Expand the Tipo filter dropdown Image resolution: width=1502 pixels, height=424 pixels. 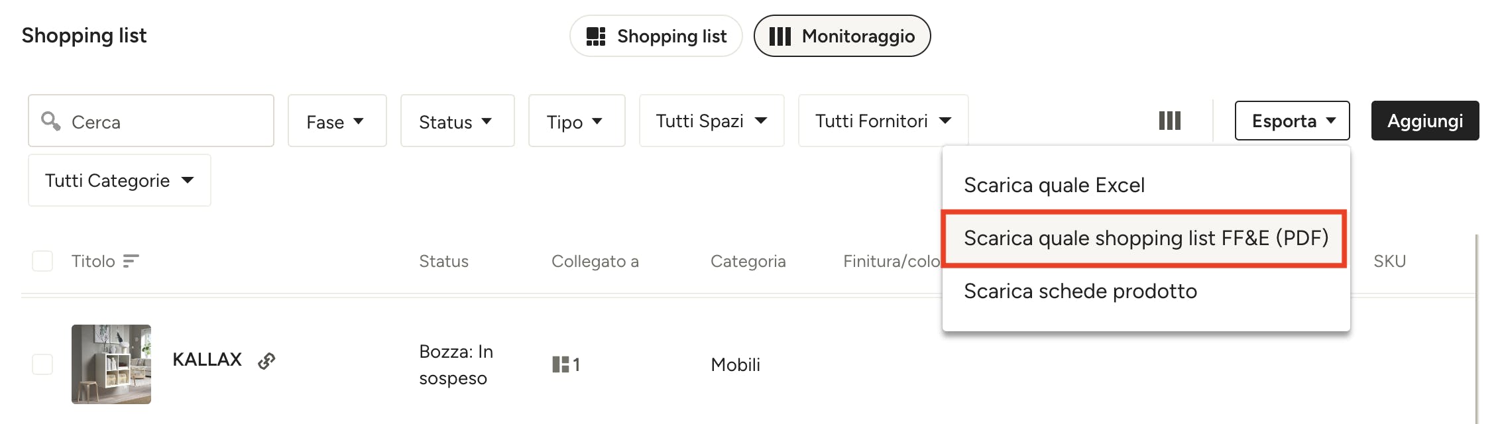577,121
